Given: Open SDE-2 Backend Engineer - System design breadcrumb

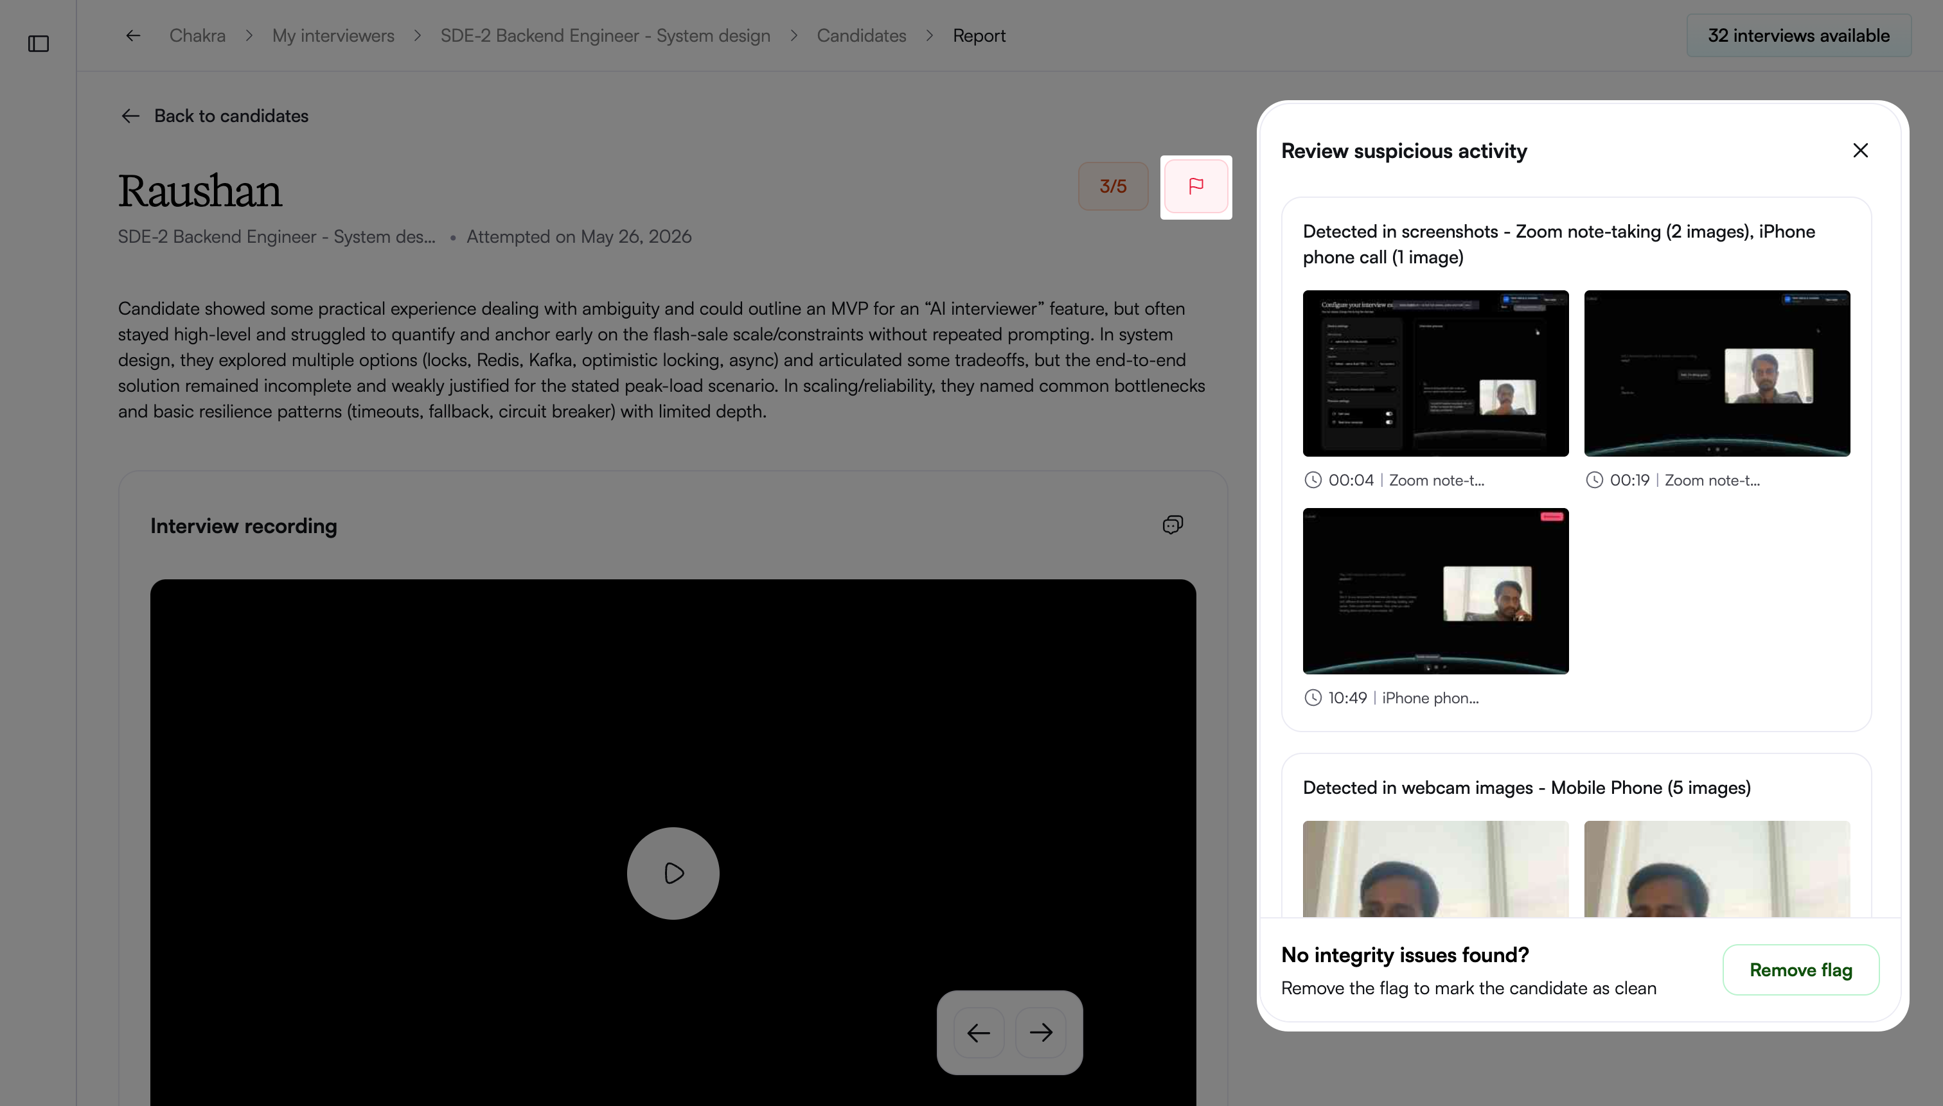Looking at the screenshot, I should [606, 36].
